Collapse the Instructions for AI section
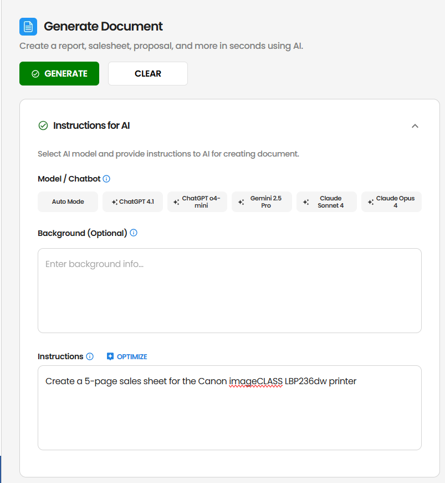The width and height of the screenshot is (445, 483). (415, 126)
